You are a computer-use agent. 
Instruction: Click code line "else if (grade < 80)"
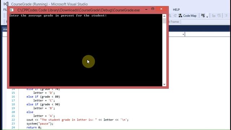[x=43, y=97]
